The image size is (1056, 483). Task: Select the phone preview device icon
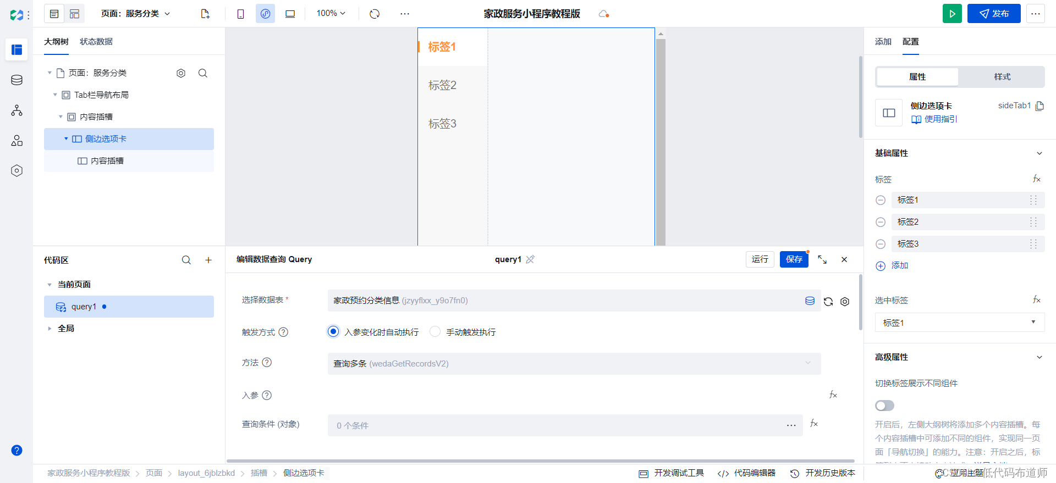pos(240,14)
